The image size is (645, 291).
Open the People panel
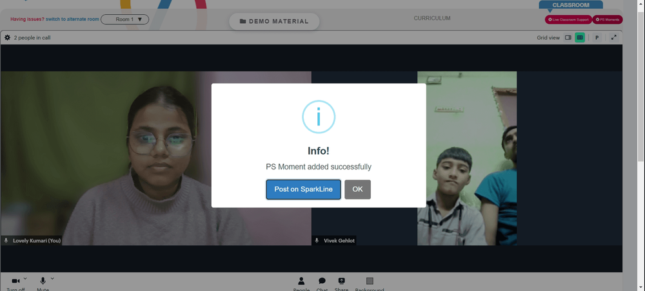click(301, 284)
